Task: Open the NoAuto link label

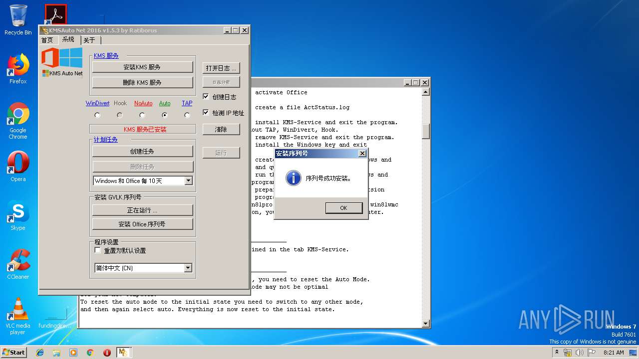Action: pos(143,103)
